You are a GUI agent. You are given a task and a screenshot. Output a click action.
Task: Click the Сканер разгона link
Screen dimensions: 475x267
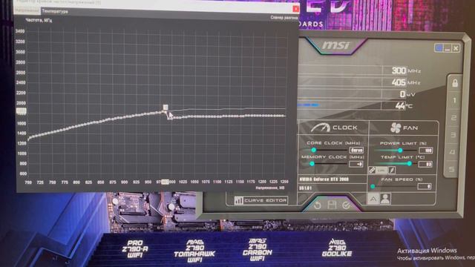284,18
